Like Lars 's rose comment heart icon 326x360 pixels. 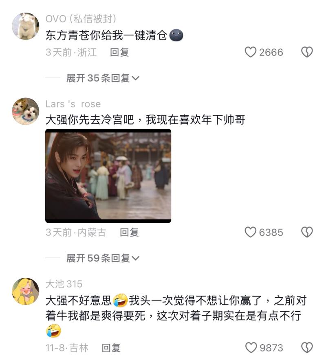[251, 232]
